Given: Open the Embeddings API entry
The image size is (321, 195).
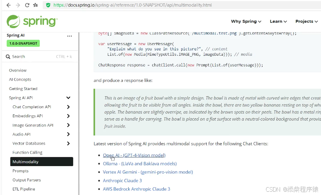Looking at the screenshot, I should pos(28,116).
